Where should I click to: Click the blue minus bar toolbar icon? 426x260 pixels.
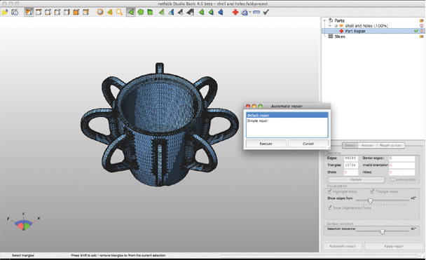point(256,12)
